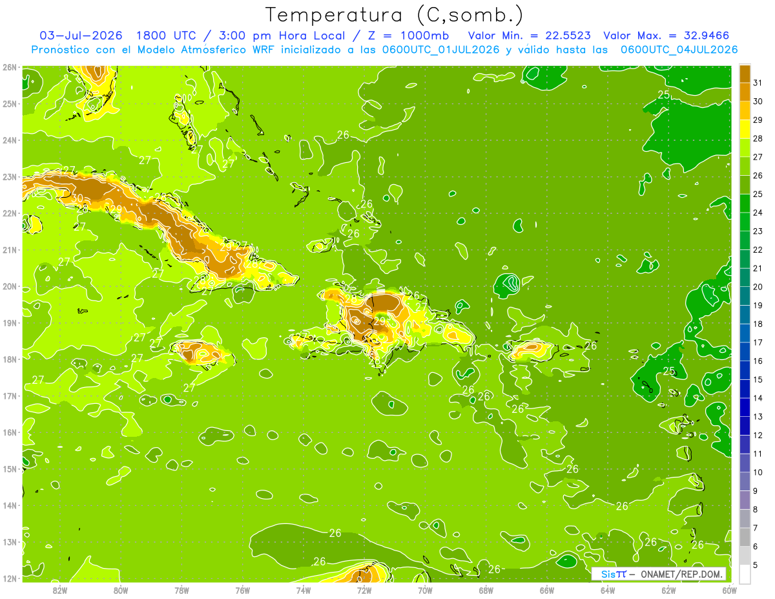Image resolution: width=775 pixels, height=599 pixels.
Task: Select the '03-Jul-2026' forecast date text
Action: [81, 36]
